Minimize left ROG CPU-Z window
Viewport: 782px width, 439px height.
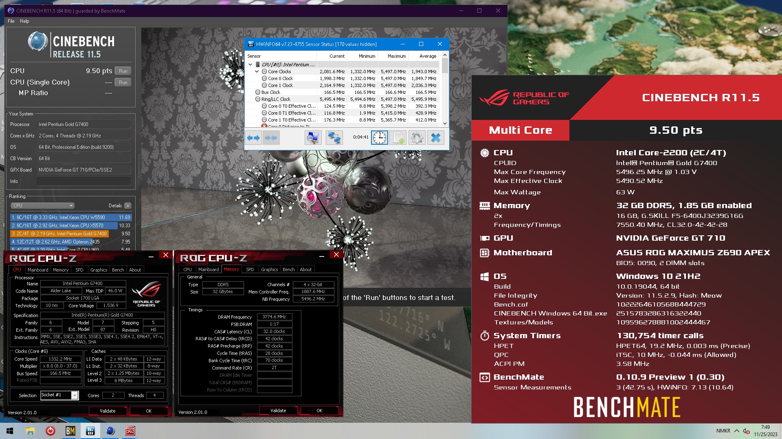pyautogui.click(x=151, y=255)
